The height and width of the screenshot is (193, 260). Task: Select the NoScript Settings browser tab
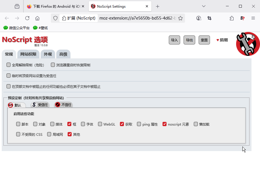click(x=120, y=6)
